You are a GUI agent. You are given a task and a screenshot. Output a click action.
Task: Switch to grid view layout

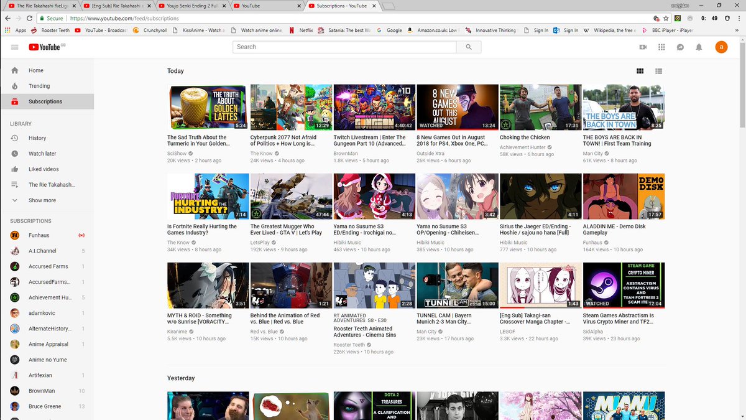[640, 71]
